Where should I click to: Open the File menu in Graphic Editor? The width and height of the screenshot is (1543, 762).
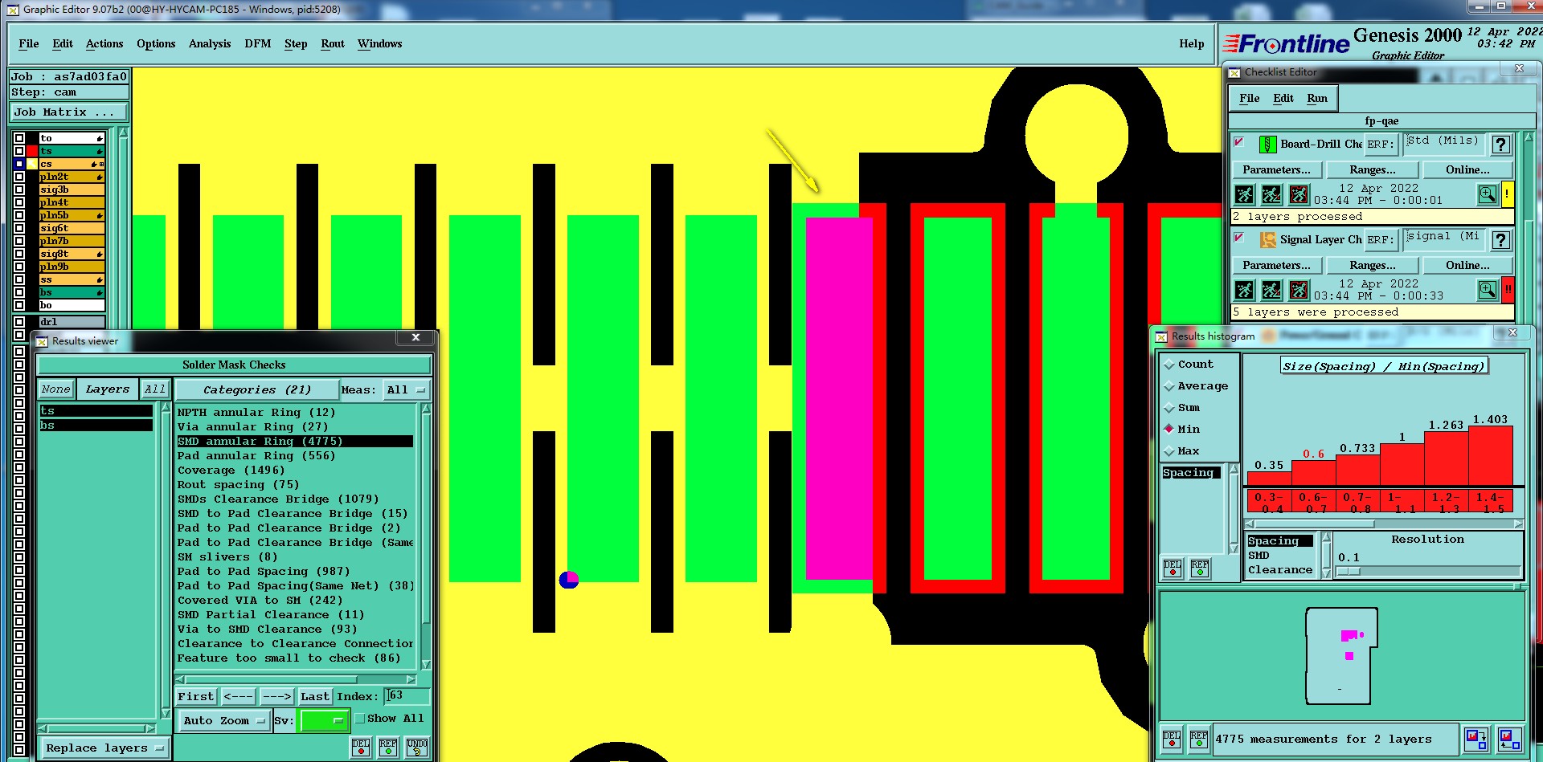(x=29, y=44)
